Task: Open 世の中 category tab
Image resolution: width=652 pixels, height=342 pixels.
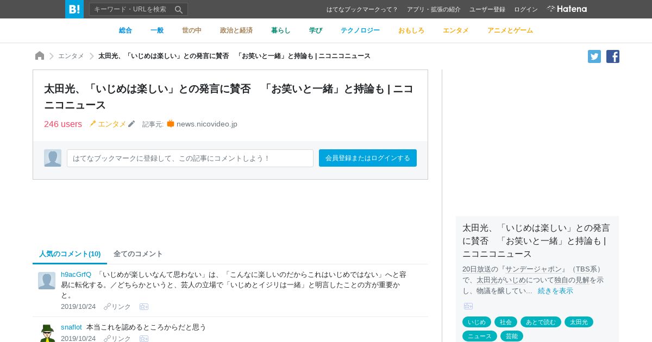Action: pos(192,30)
